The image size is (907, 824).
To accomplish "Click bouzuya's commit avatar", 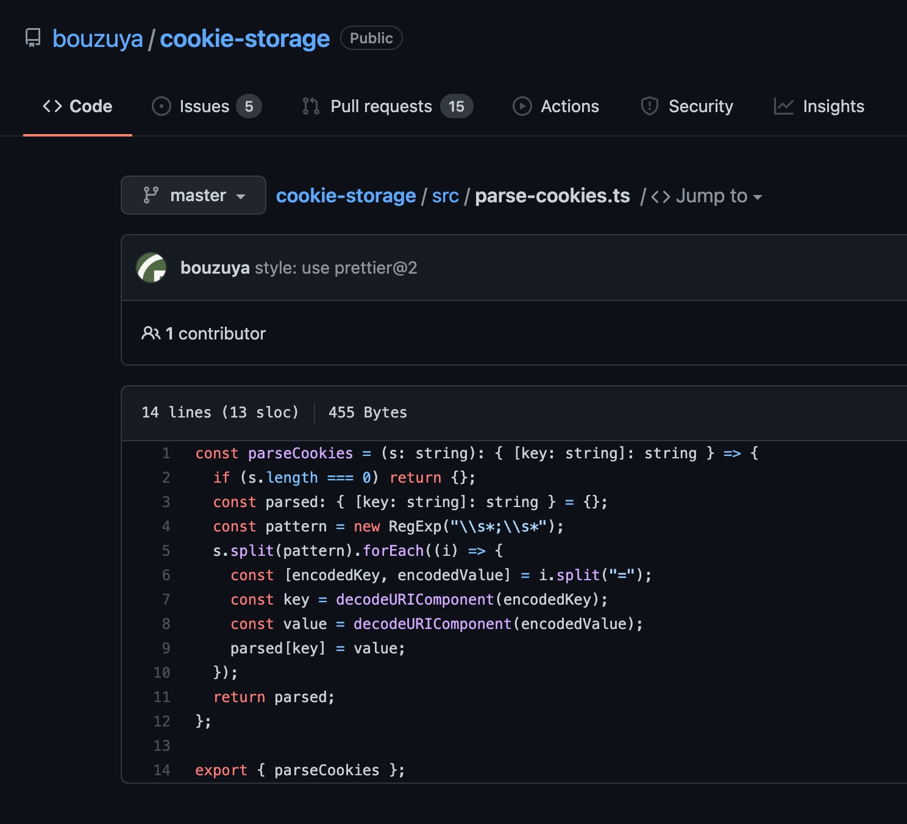I will (x=153, y=268).
